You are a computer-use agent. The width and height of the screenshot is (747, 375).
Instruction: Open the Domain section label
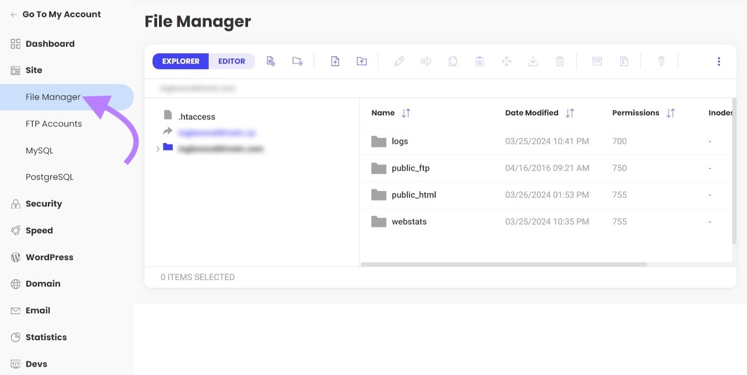[x=43, y=284]
